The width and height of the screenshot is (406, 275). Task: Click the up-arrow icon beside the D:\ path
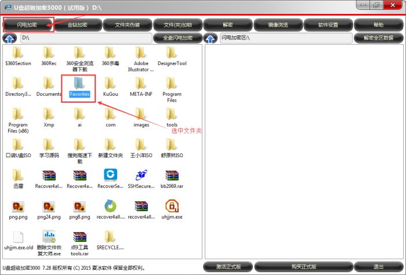pos(10,38)
